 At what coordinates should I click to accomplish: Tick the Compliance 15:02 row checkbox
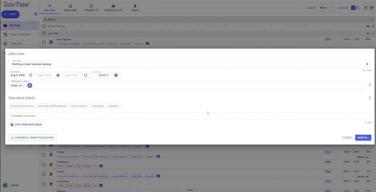click(44, 164)
